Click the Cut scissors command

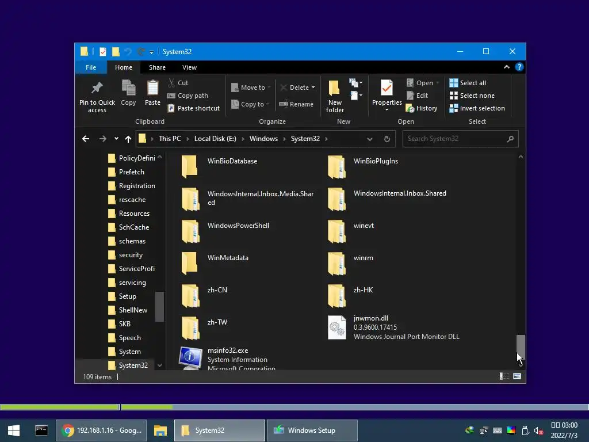(x=178, y=83)
